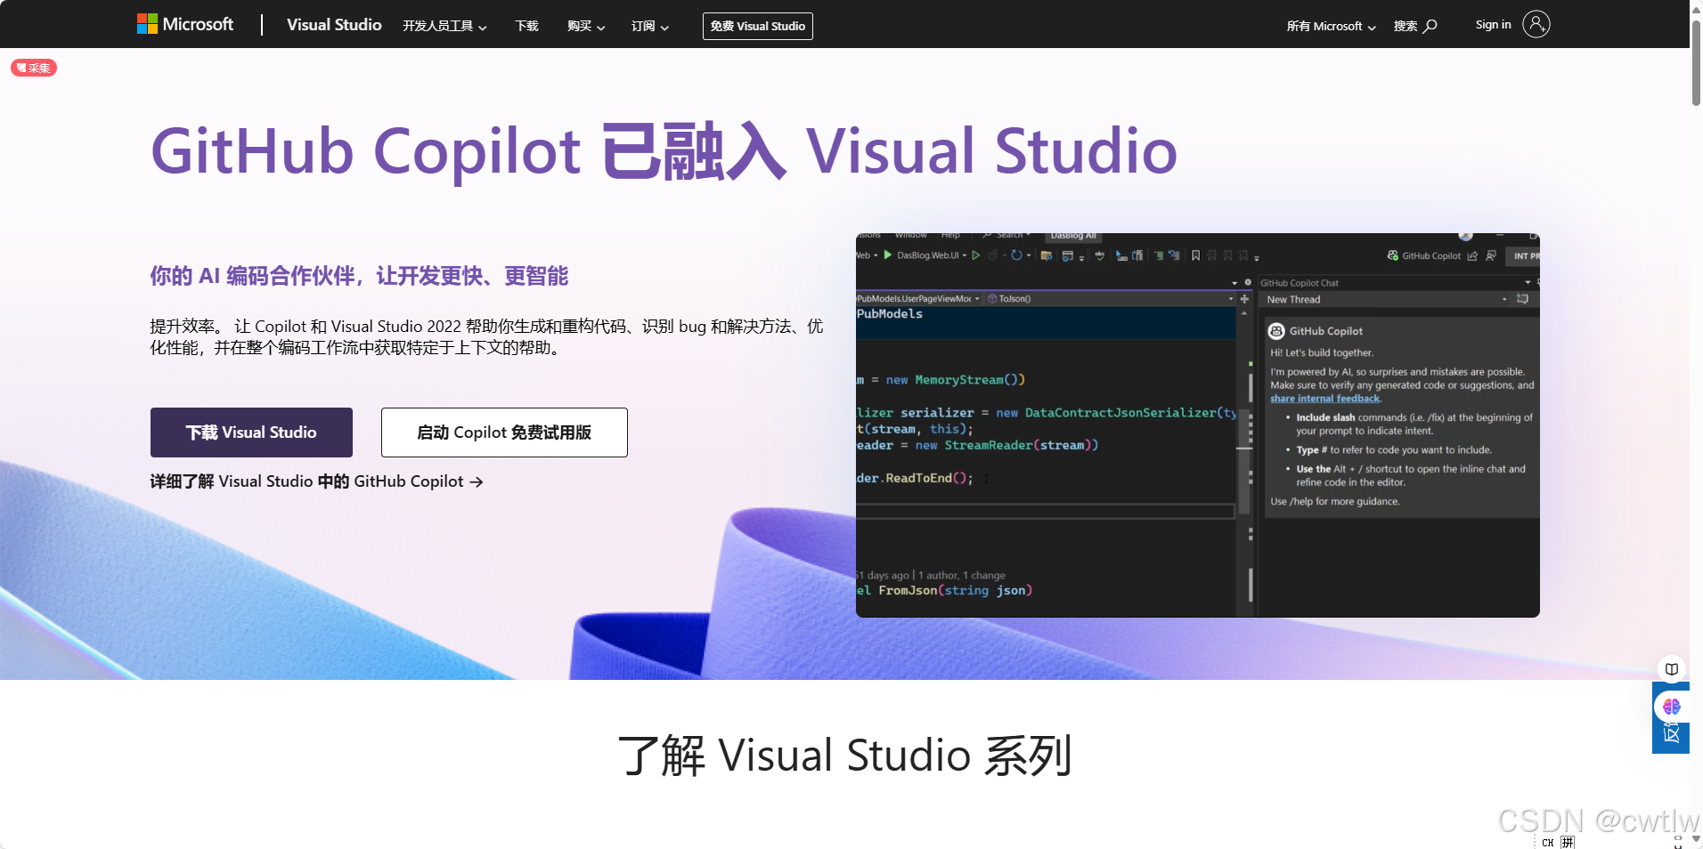Click the green Run button in the Visual Studio toolbar
Viewport: 1703px width, 849px height.
coord(887,255)
